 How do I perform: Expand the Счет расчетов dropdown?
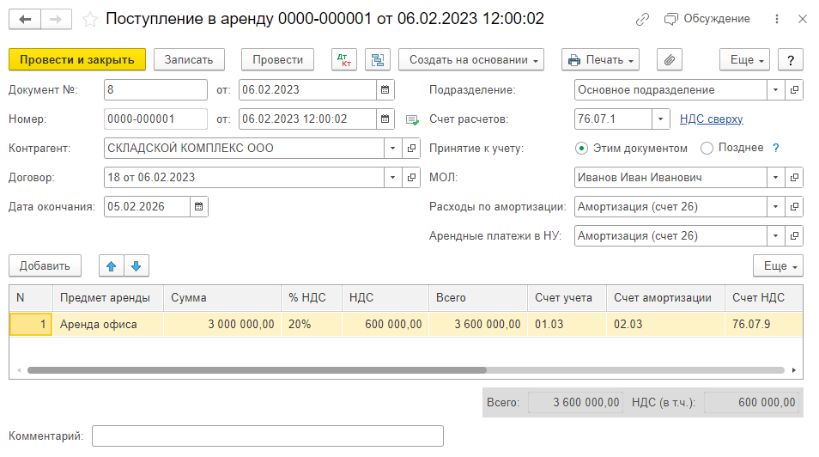(660, 119)
